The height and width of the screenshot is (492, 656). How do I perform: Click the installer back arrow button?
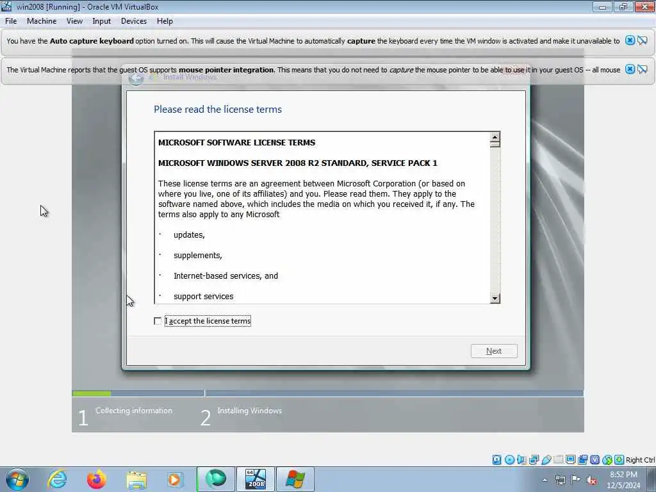point(136,78)
